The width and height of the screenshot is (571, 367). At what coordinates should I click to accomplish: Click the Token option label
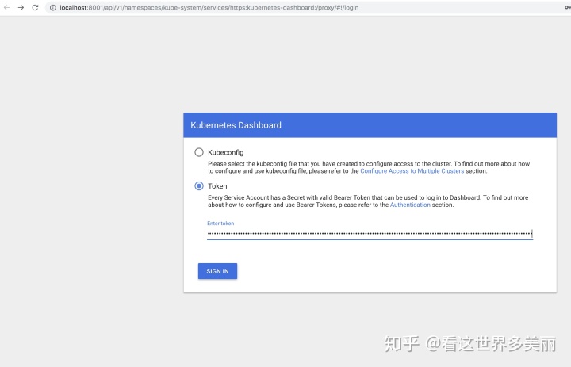pyautogui.click(x=217, y=186)
